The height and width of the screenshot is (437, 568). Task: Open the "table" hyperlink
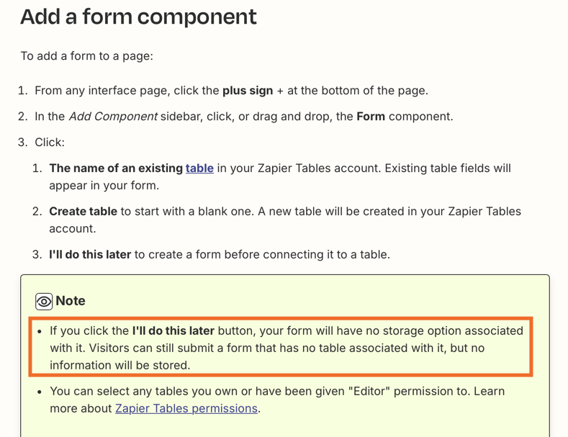point(199,168)
